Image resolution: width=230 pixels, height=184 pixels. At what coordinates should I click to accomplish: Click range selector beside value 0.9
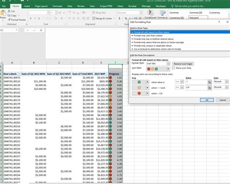coord(210,88)
